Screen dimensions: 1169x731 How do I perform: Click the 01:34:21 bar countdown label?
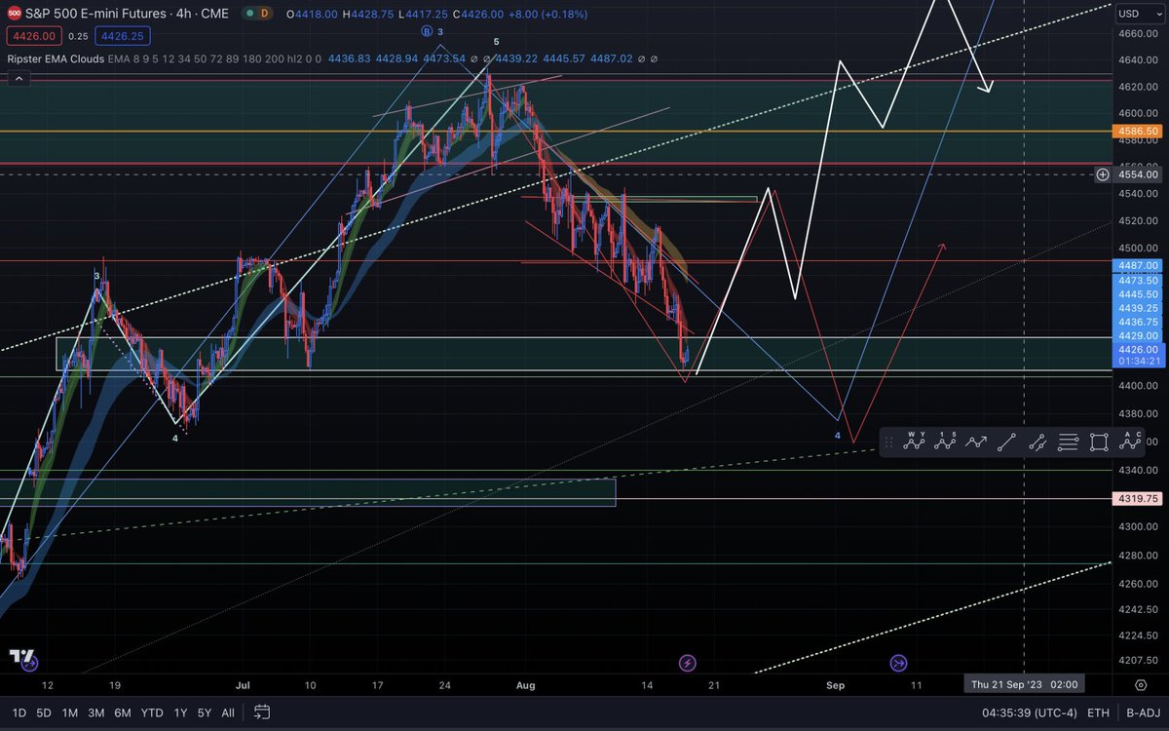pyautogui.click(x=1137, y=362)
